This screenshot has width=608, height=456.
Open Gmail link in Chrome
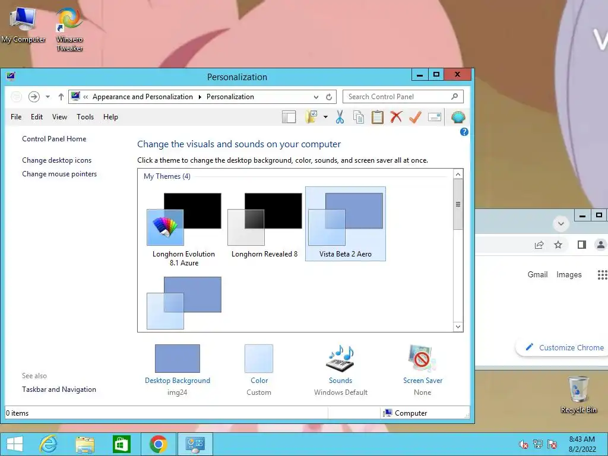537,274
